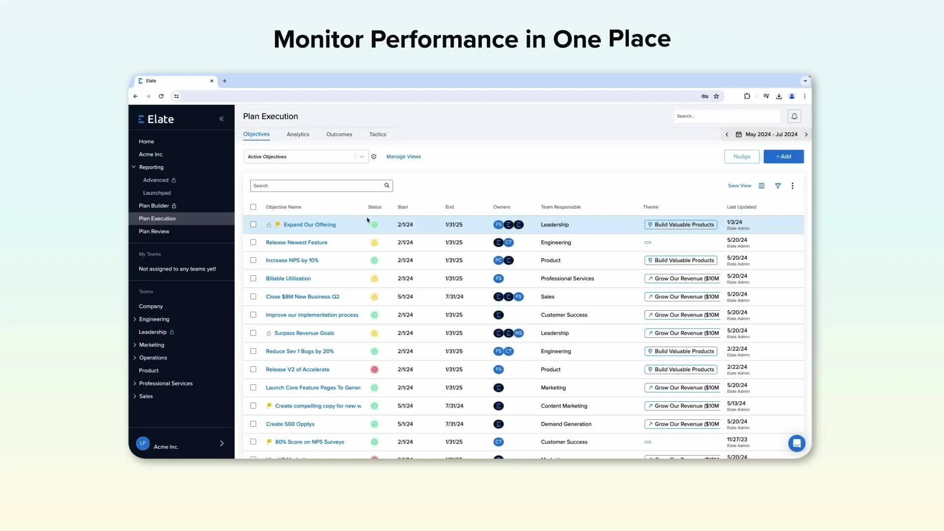
Task: Click the status icon for Release V2 of Accelerate
Action: [374, 370]
